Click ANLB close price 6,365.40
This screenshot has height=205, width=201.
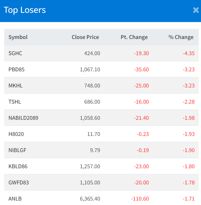click(90, 199)
